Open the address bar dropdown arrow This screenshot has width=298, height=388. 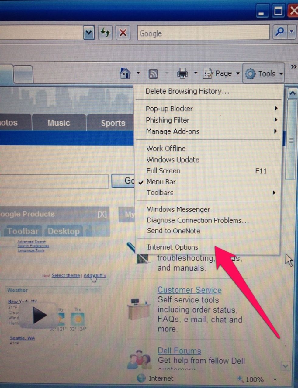click(x=88, y=33)
